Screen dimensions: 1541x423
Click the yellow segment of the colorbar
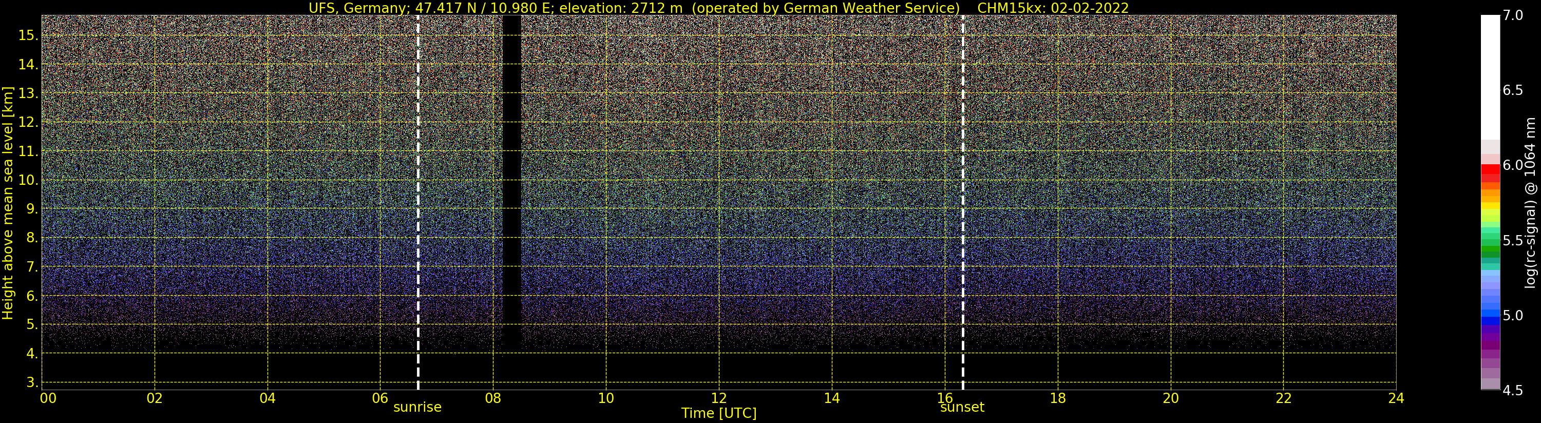point(1490,206)
